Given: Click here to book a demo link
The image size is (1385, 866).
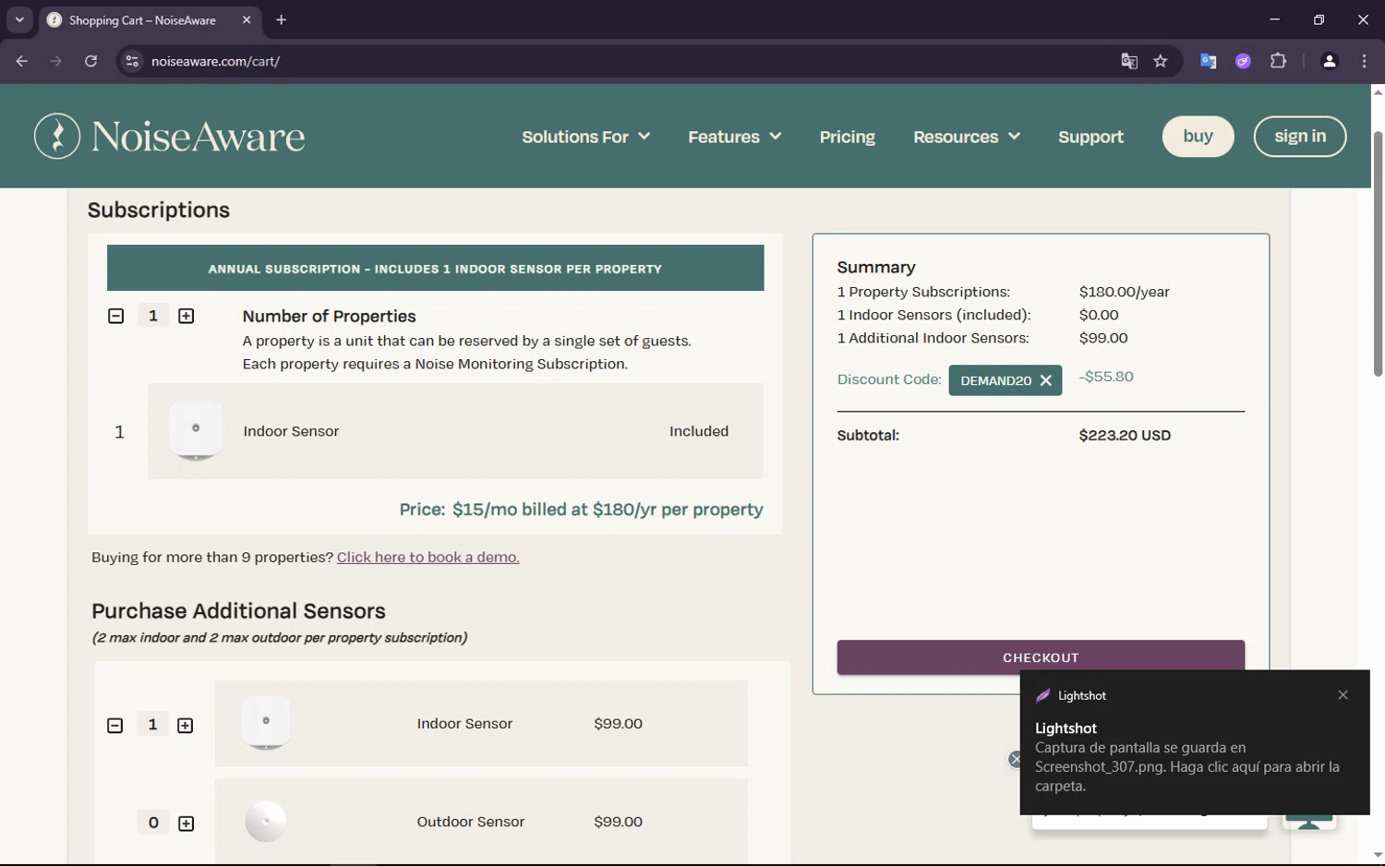Looking at the screenshot, I should click(428, 557).
